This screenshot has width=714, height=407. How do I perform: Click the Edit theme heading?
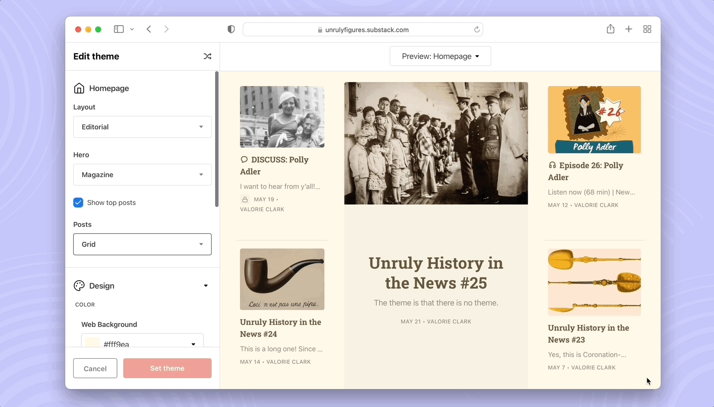pos(96,56)
